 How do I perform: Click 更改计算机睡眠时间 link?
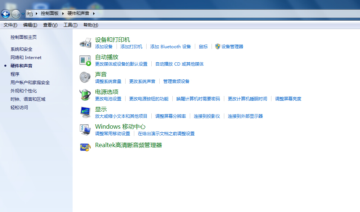[247, 99]
